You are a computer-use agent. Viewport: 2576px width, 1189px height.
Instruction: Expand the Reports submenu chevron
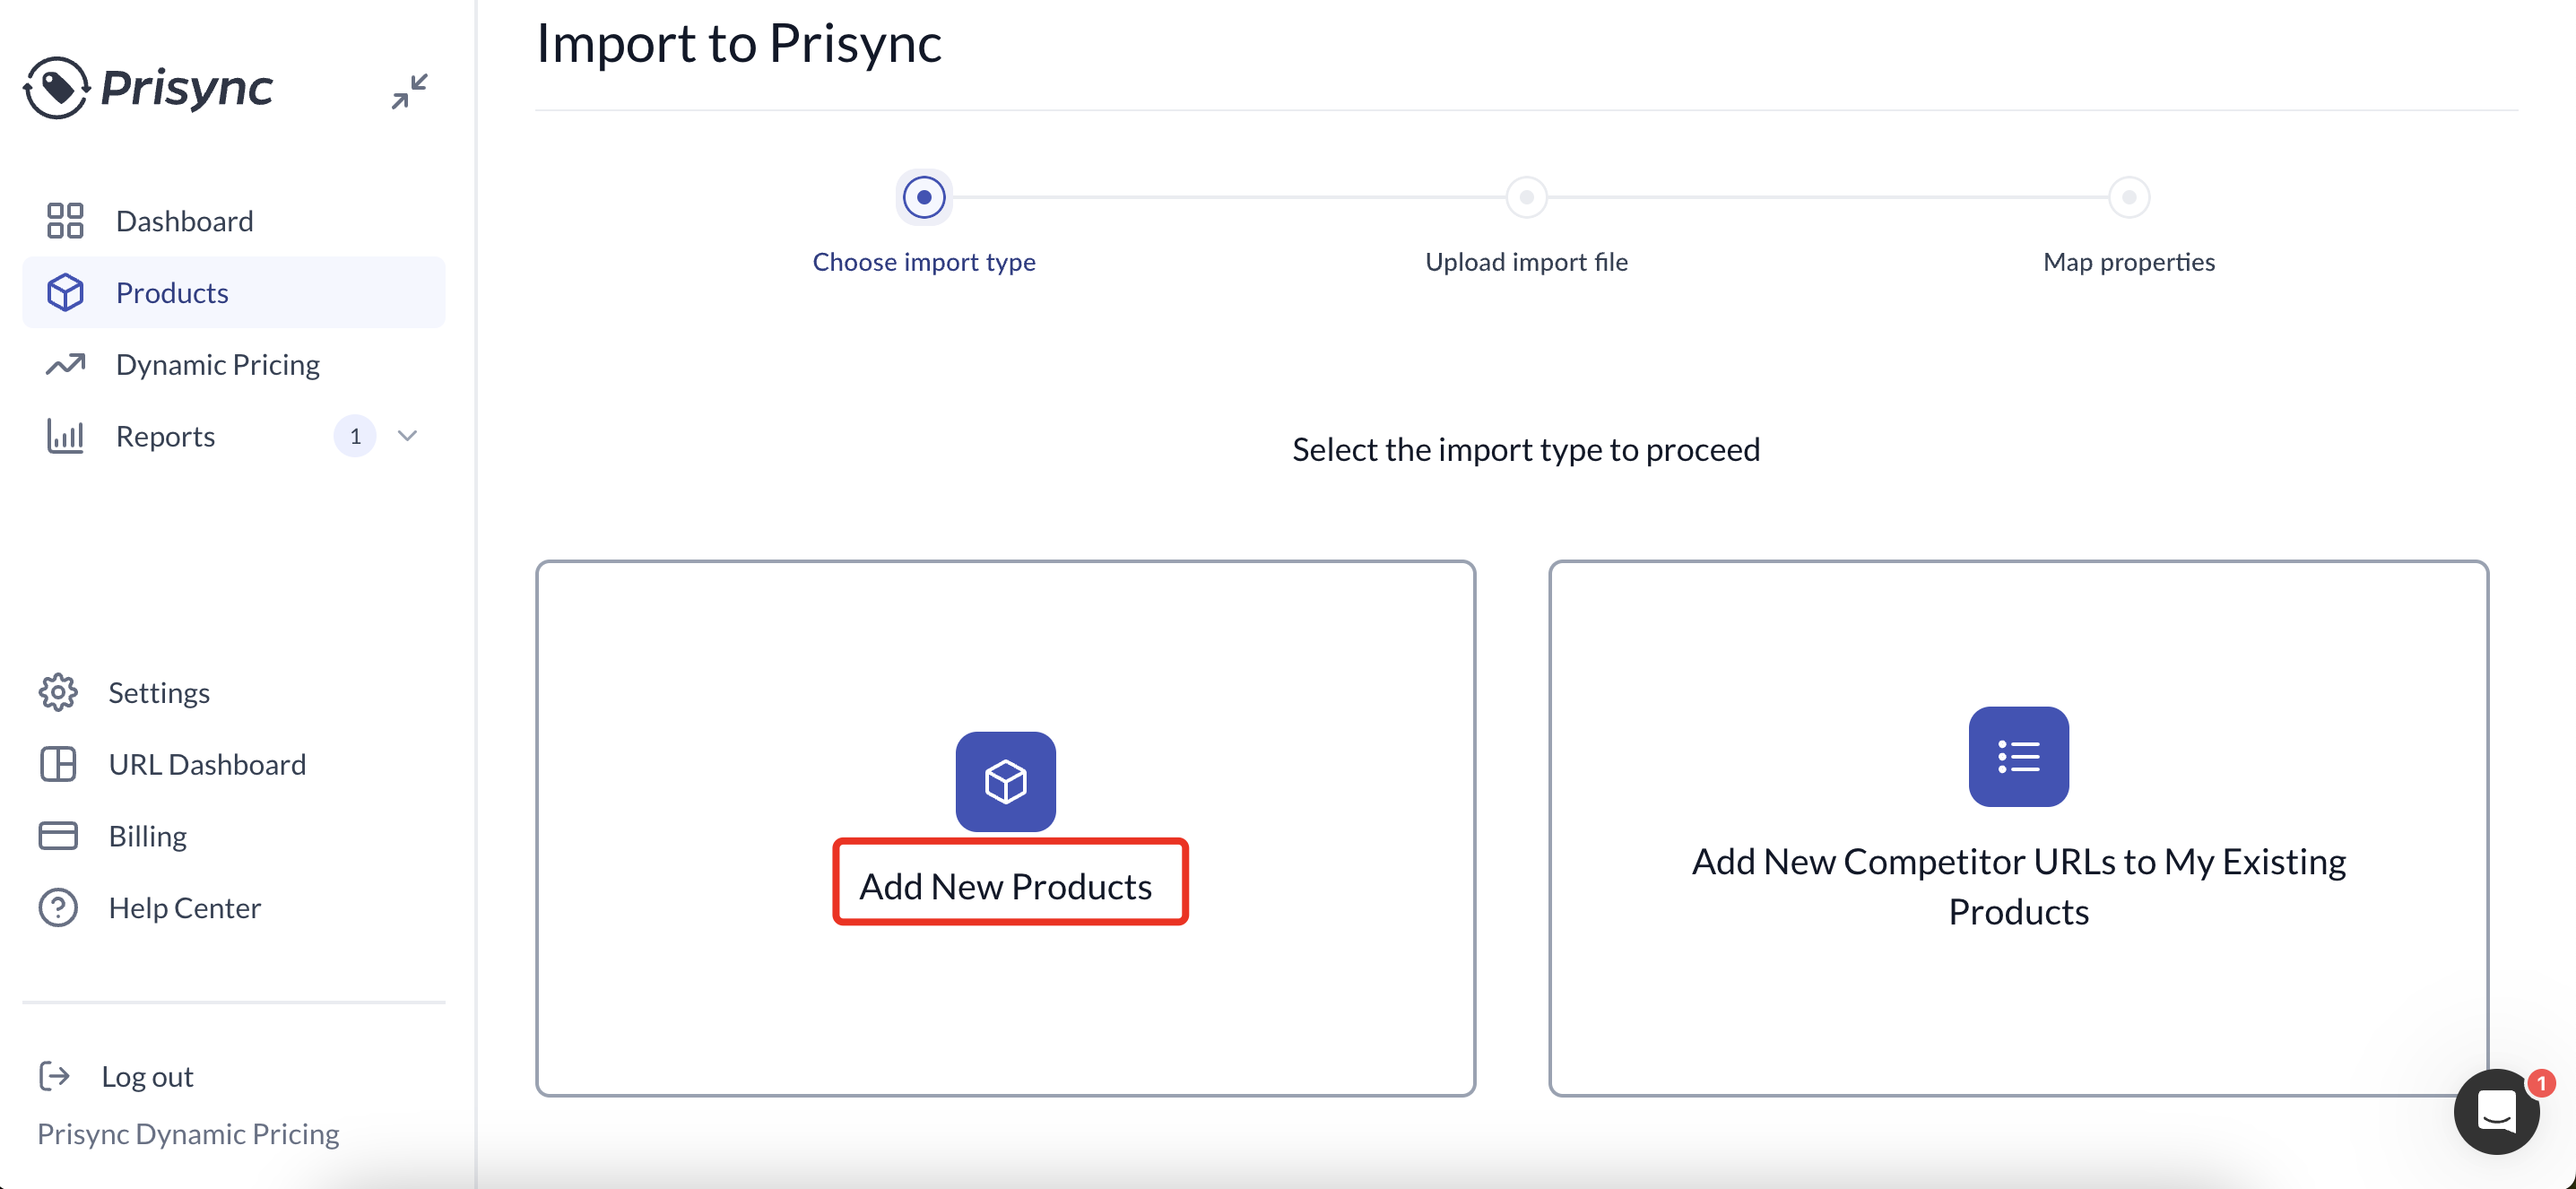click(x=407, y=436)
